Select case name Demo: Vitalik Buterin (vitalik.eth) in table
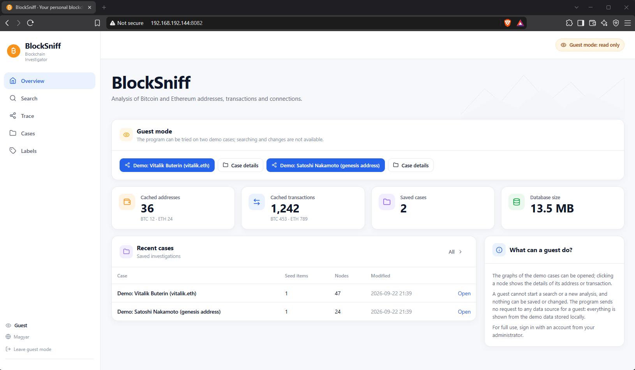This screenshot has height=370, width=635. 157,293
